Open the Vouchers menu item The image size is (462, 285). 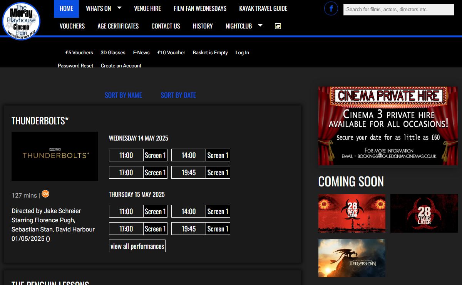(72, 26)
